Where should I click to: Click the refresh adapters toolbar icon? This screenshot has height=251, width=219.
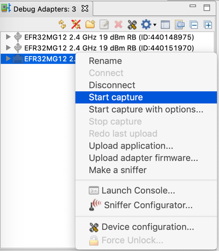coord(62,24)
